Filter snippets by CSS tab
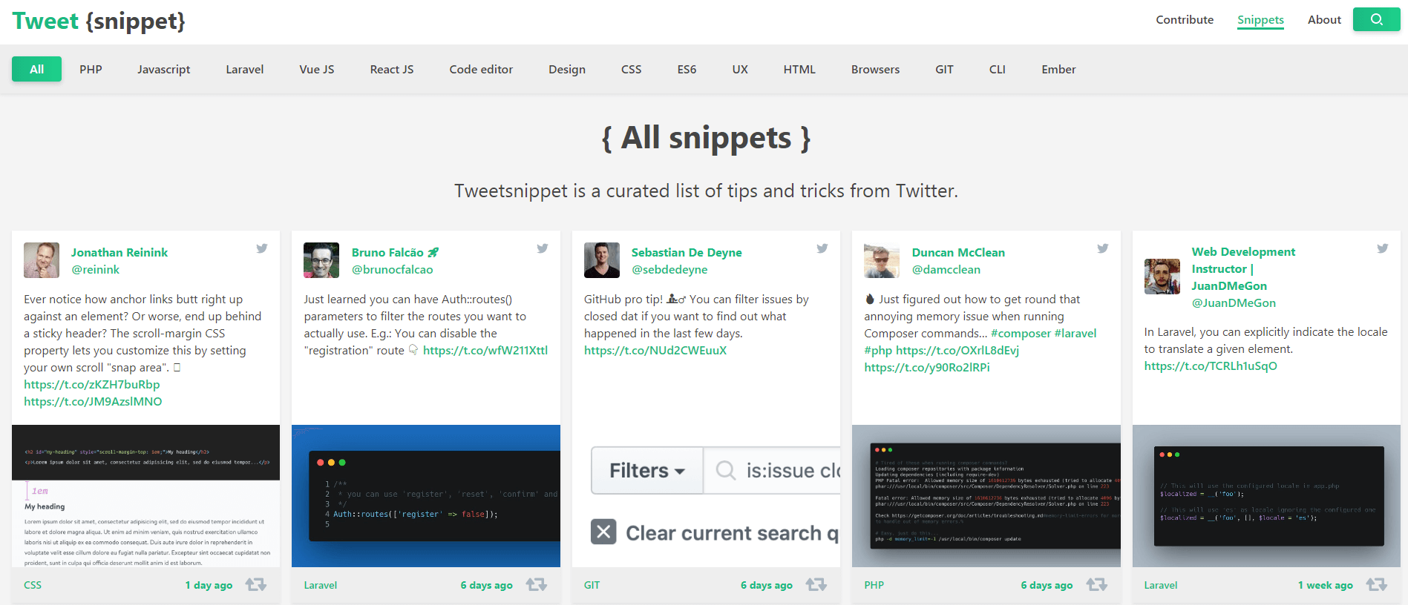This screenshot has width=1408, height=605. point(632,69)
